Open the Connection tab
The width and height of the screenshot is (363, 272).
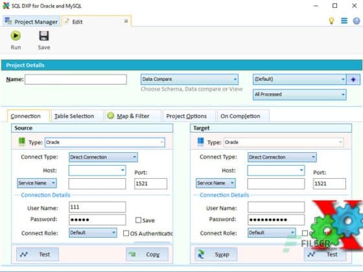(29, 116)
